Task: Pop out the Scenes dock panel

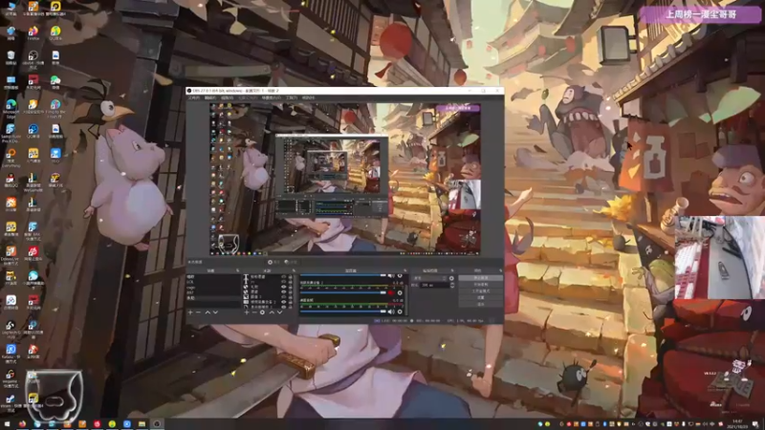Action: (237, 270)
